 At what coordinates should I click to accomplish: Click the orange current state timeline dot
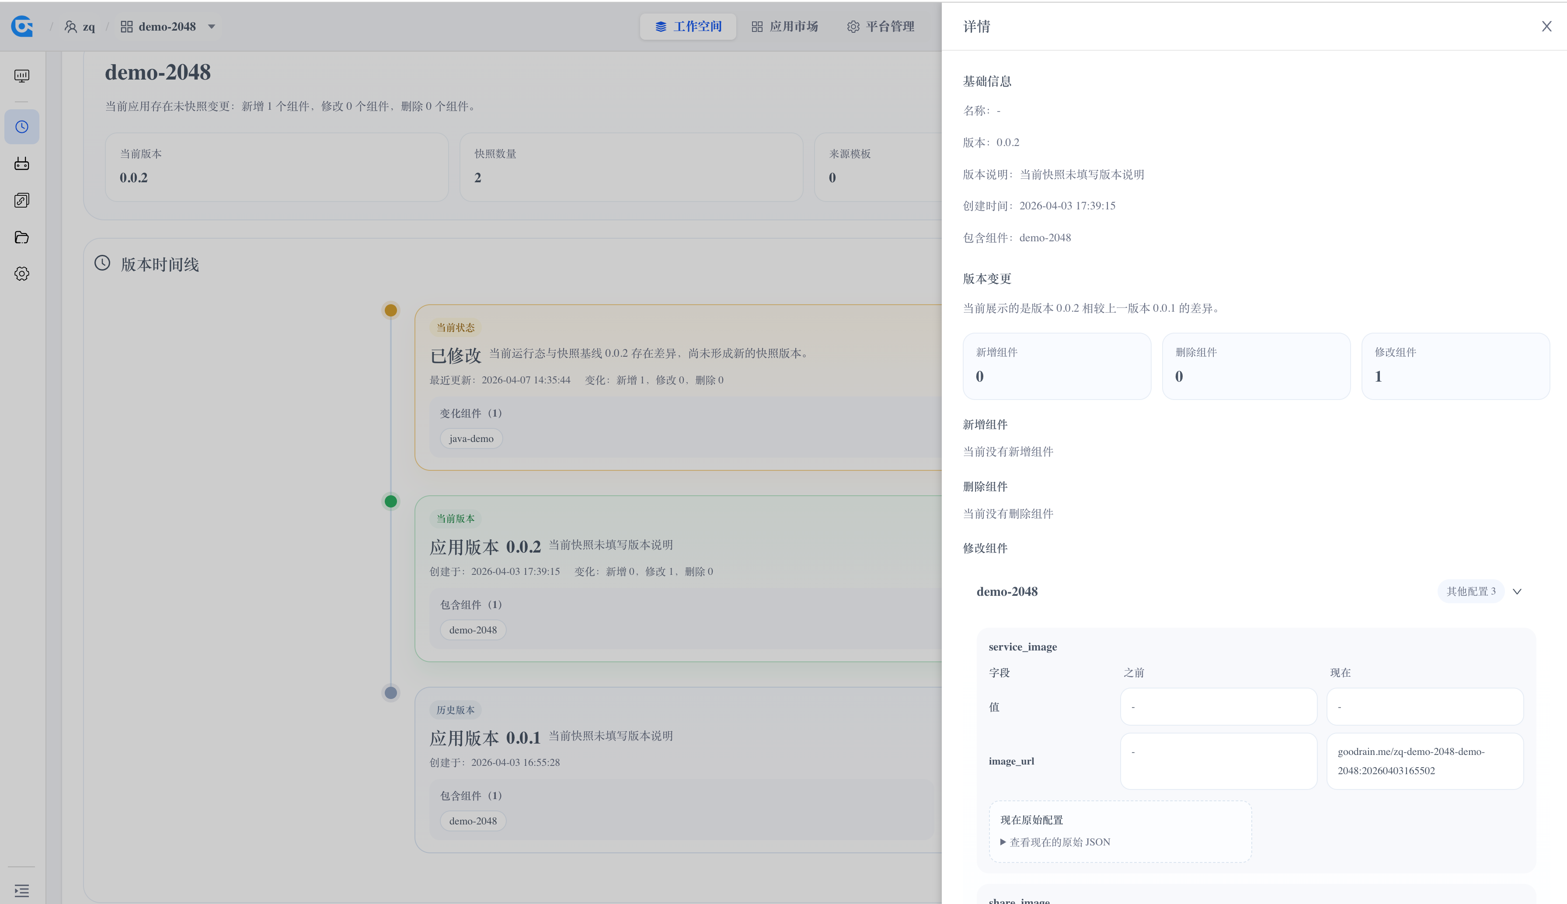[390, 310]
